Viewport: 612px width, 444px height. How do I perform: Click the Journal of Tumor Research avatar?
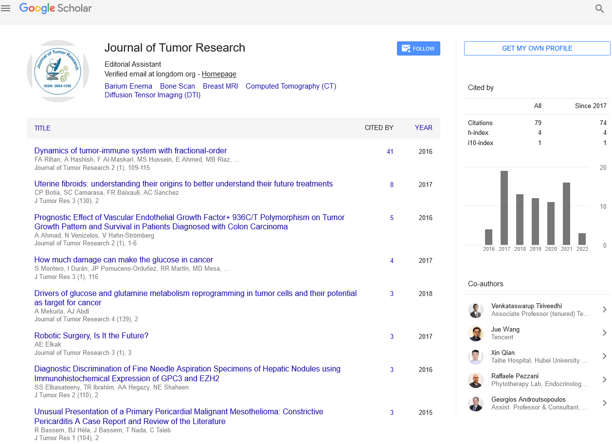point(57,71)
